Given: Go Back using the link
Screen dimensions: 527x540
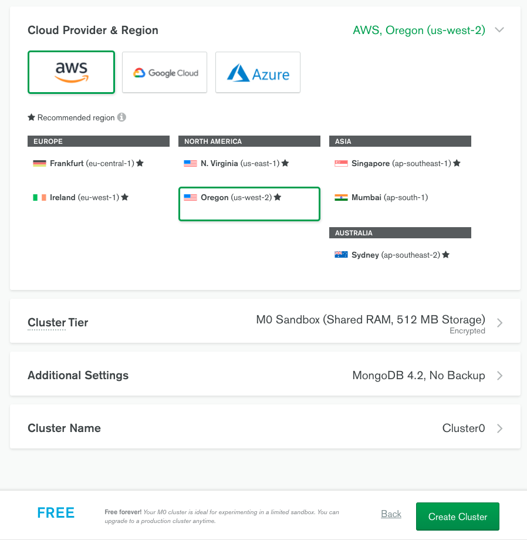Looking at the screenshot, I should [391, 514].
